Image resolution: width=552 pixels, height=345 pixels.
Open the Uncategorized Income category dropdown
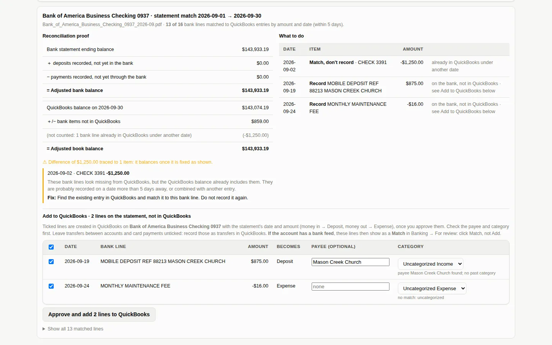pos(430,264)
